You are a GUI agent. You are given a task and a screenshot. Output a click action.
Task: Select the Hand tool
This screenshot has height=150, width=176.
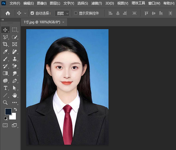click(15, 95)
